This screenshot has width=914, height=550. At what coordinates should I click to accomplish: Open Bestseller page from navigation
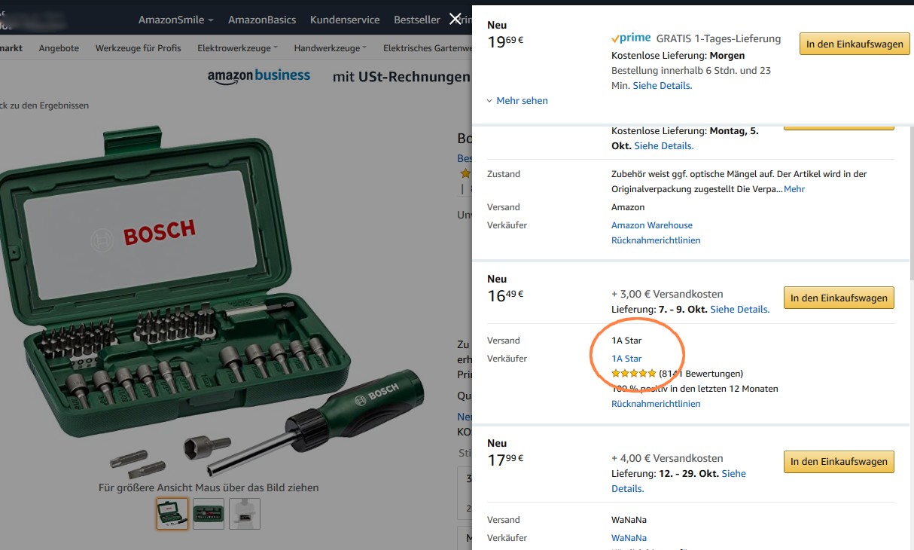pos(417,20)
